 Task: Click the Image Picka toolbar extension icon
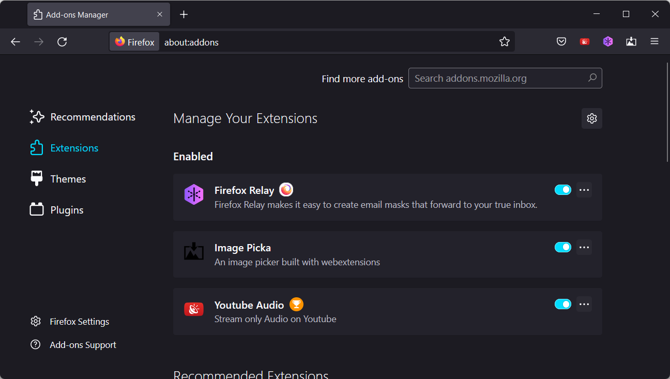coord(631,42)
